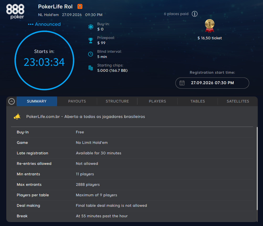The height and width of the screenshot is (226, 263).
Task: Click 'Maximum of 9 players' value
Action: tap(96, 195)
